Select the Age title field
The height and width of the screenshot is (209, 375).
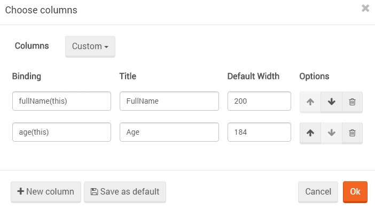(x=169, y=132)
